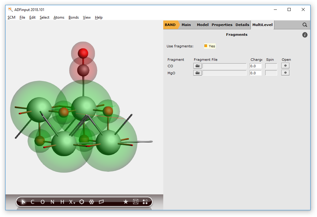This screenshot has height=217, width=317.
Task: Click the snowflake crystal tool
Action: coord(92,202)
